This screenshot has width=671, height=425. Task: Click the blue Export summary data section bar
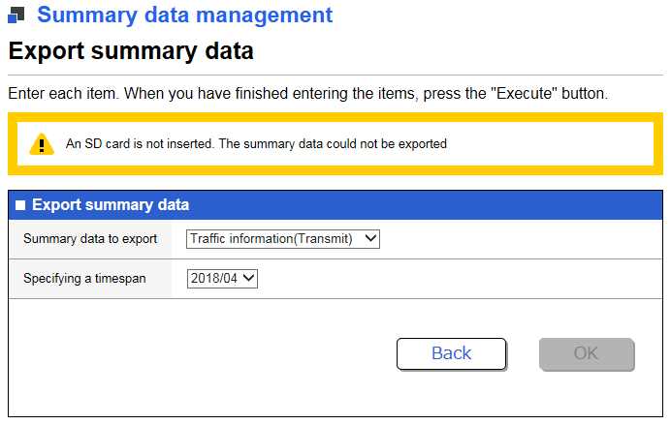[388, 204]
